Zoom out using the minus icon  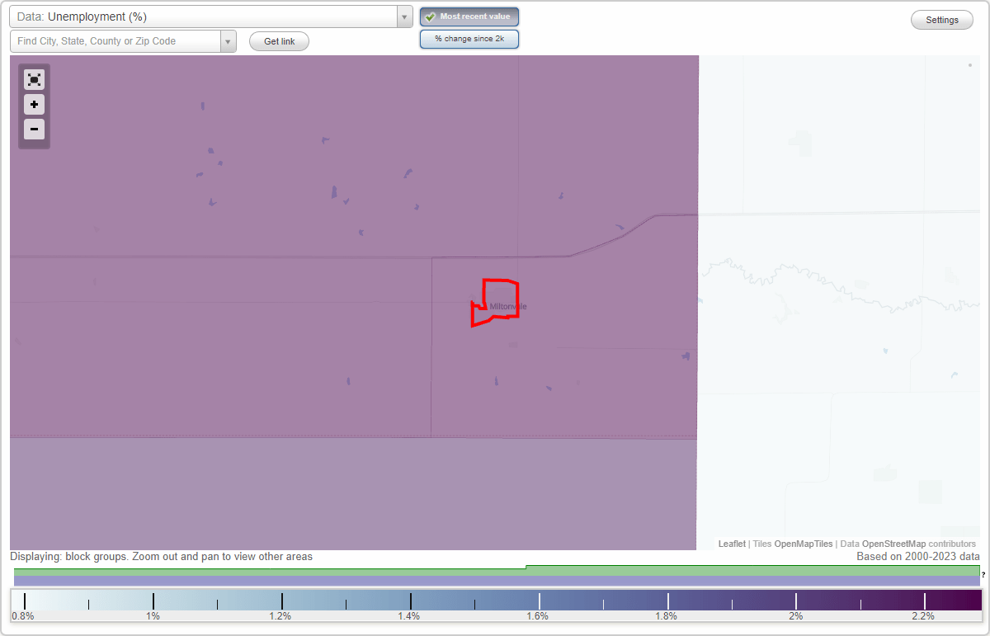coord(34,130)
